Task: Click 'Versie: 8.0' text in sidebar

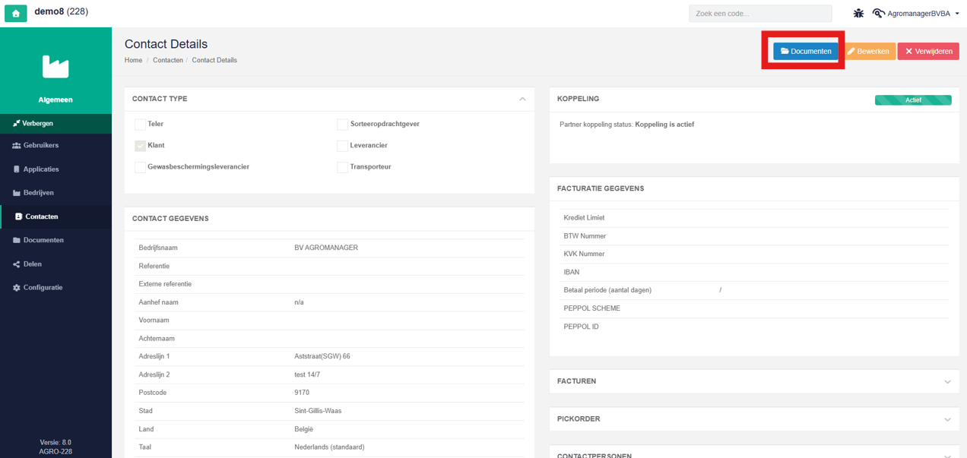Action: [x=55, y=442]
